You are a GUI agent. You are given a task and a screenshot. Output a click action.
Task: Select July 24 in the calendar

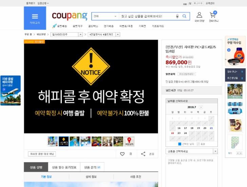pyautogui.click(x=185, y=133)
